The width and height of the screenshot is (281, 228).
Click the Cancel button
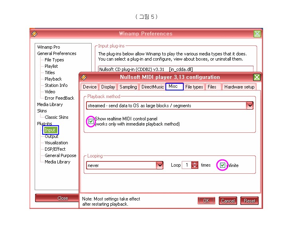(x=228, y=201)
